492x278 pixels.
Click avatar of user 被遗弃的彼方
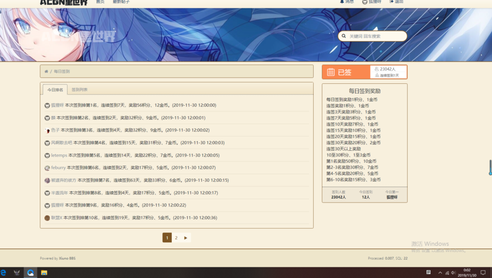(x=47, y=181)
